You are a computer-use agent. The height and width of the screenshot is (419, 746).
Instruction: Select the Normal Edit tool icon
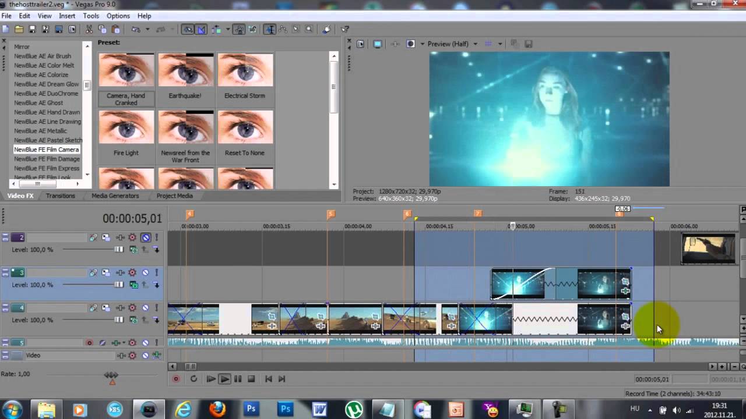269,29
